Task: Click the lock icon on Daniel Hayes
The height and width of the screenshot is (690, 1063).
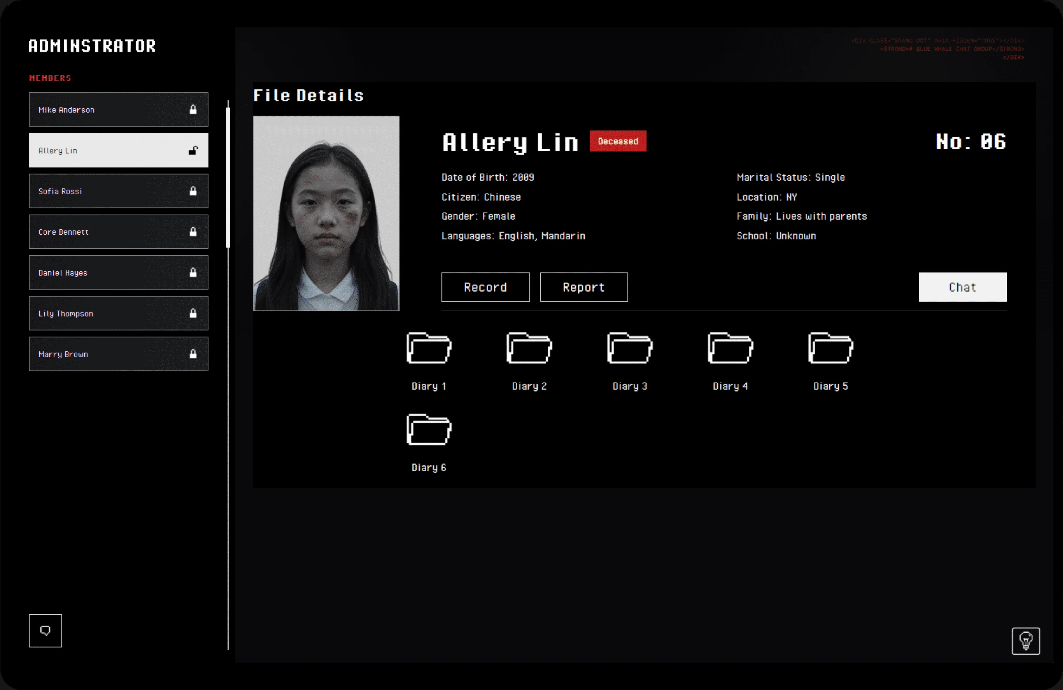Action: [x=193, y=272]
